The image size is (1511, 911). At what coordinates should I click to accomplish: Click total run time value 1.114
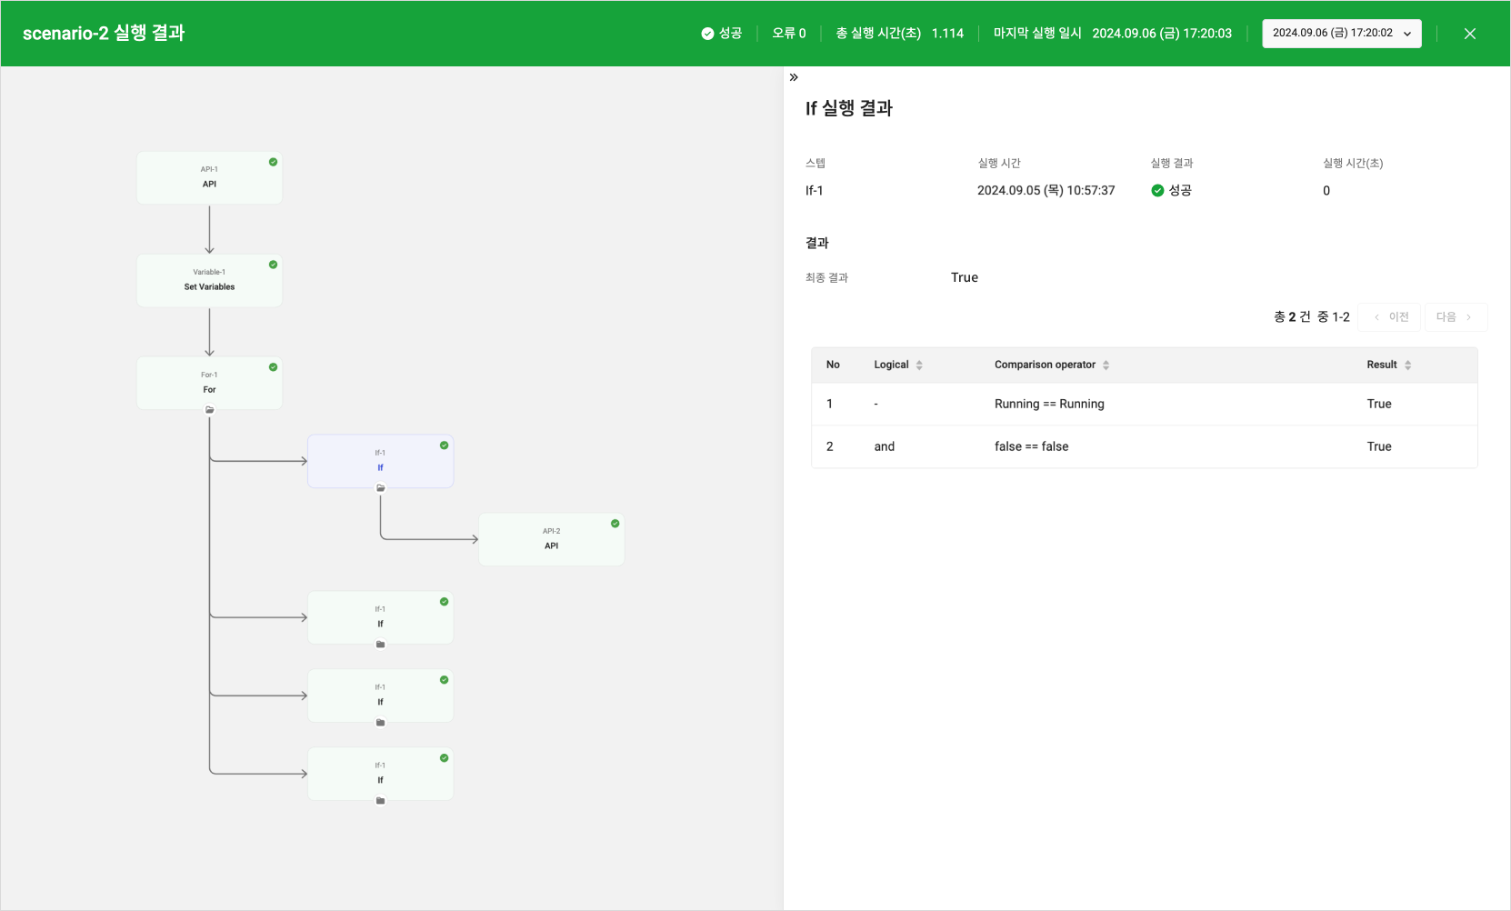coord(947,34)
